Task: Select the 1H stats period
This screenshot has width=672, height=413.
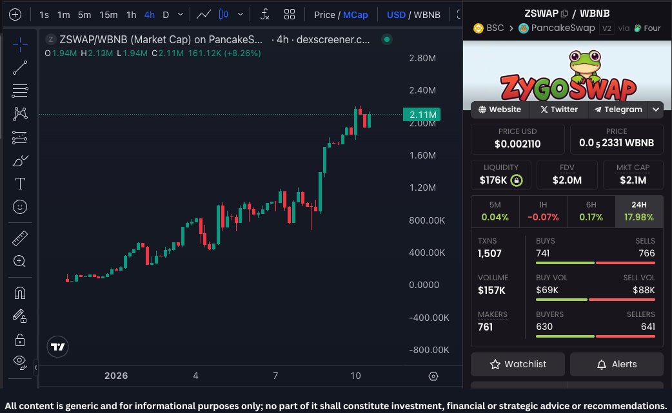Action: pos(543,211)
